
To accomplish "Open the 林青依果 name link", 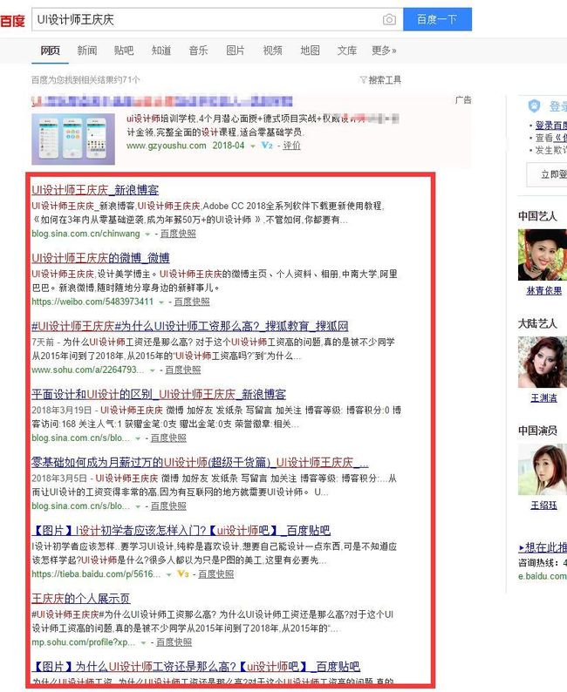I will (x=544, y=291).
